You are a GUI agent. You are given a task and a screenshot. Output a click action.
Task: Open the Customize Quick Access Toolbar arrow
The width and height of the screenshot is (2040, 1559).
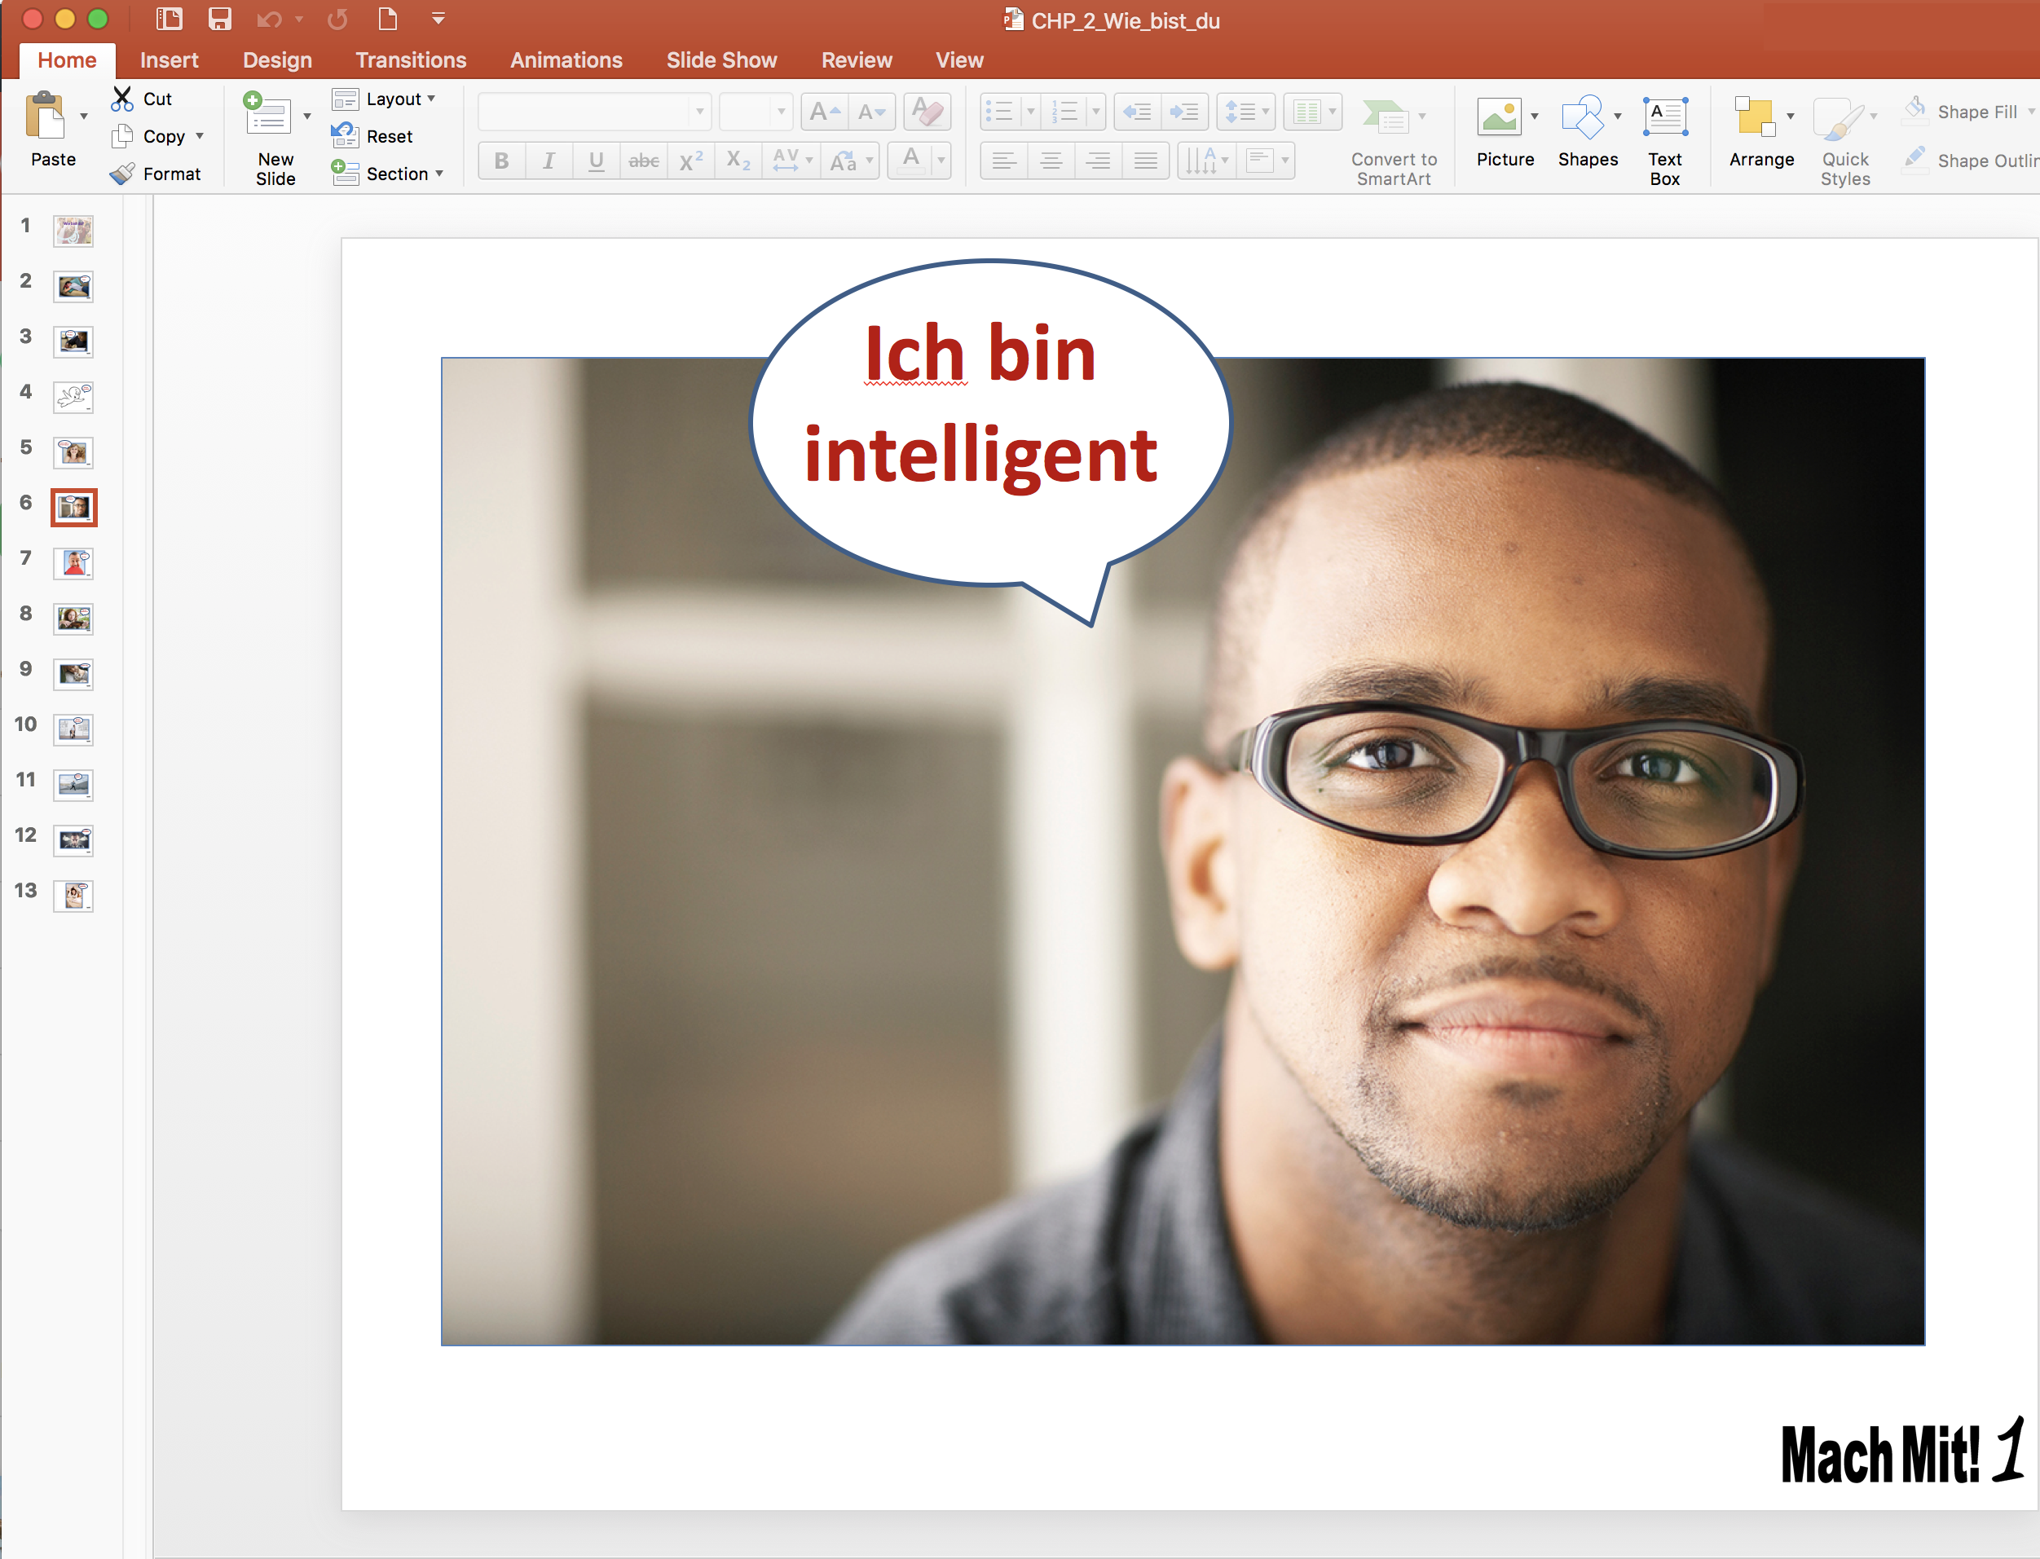pos(439,19)
